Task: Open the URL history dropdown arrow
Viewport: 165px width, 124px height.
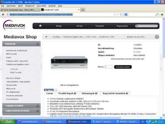Action: pos(118,15)
